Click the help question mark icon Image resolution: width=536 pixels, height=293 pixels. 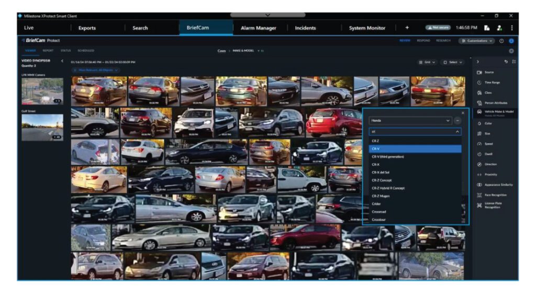tap(501, 41)
